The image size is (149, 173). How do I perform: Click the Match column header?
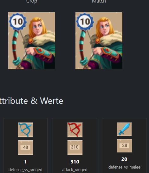pyautogui.click(x=99, y=2)
